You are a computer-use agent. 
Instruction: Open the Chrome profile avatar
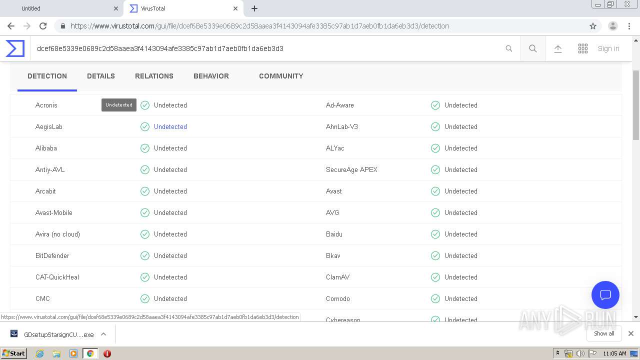[x=613, y=26]
